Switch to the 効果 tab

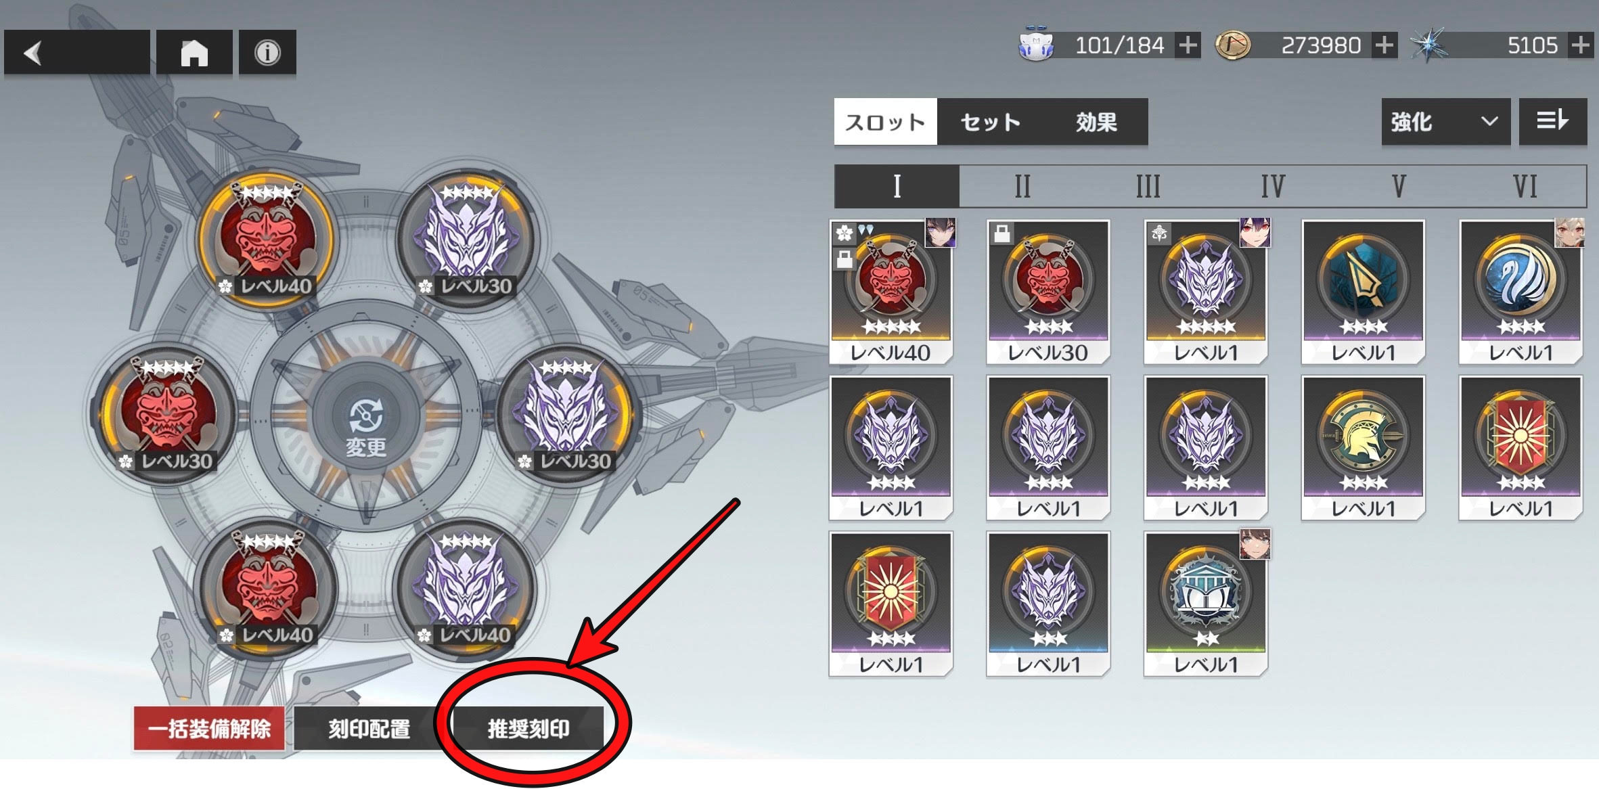coord(1096,122)
